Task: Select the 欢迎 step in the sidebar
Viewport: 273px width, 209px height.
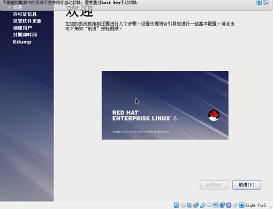Action: 18,8
